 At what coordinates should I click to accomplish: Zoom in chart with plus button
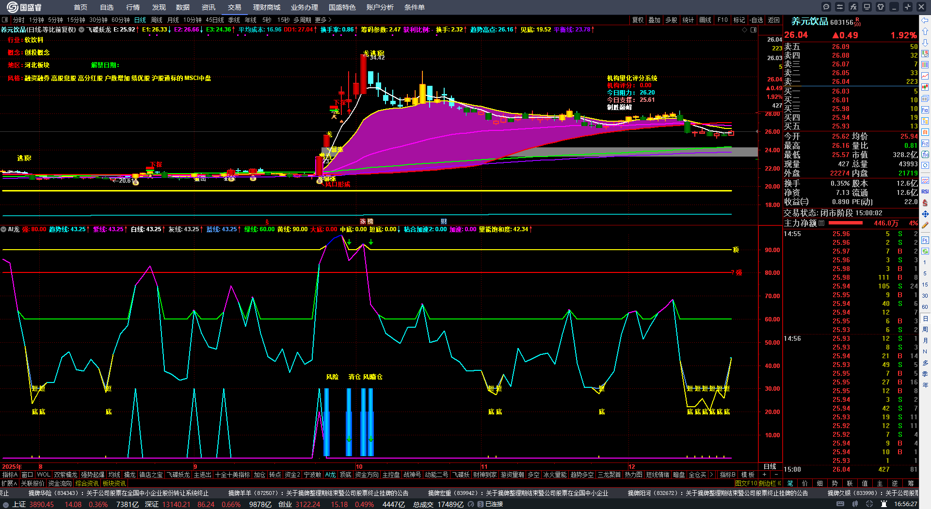tap(765, 475)
